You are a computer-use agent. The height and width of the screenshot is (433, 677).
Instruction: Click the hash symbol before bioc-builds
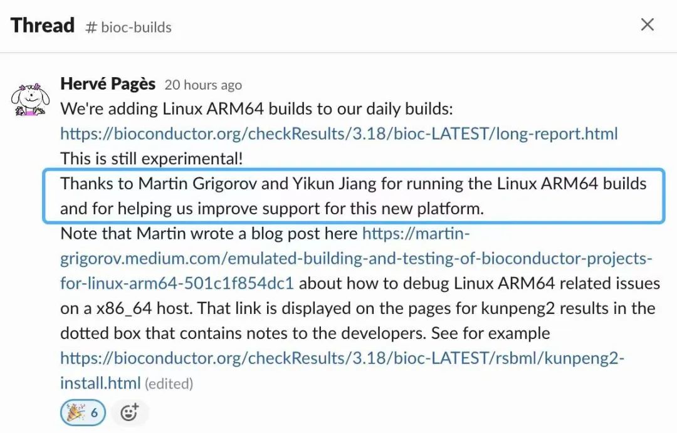click(91, 28)
